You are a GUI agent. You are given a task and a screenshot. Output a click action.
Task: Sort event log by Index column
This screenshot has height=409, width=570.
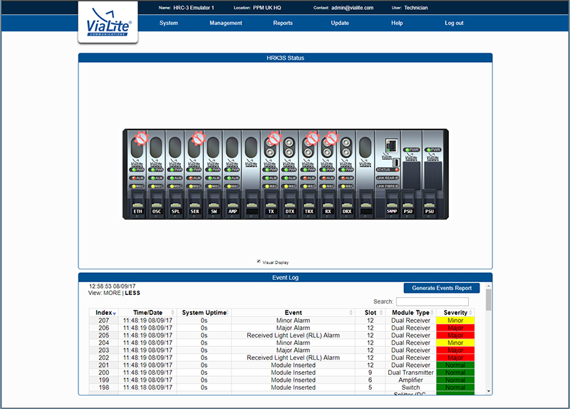pyautogui.click(x=103, y=313)
